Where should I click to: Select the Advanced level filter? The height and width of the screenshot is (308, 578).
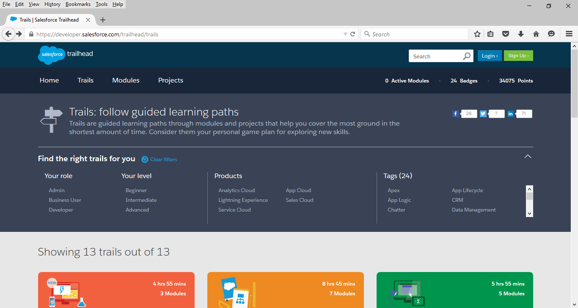(x=137, y=210)
